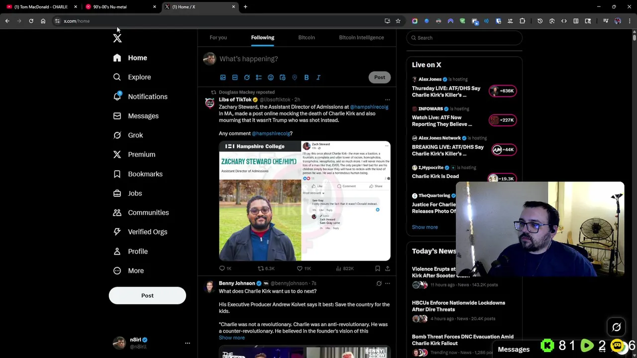This screenshot has width=637, height=358.
Task: Click the small Post button in composer
Action: 380,77
